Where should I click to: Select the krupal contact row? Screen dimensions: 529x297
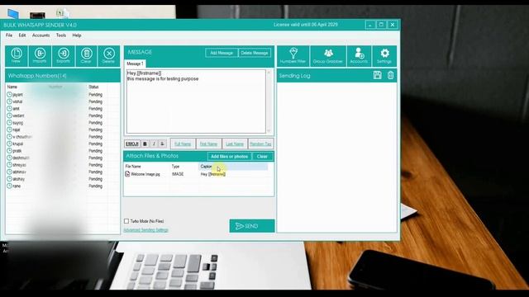click(63, 144)
